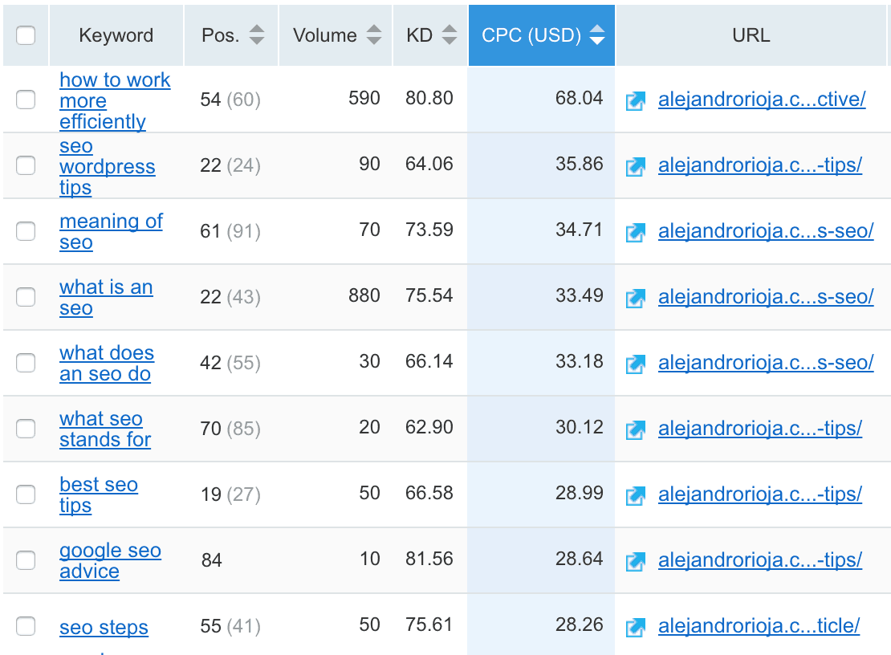Click the CPC (USD) column header
The width and height of the screenshot is (891, 655).
(x=542, y=35)
